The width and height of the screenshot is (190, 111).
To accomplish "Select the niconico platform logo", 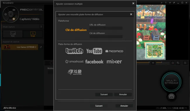I will [x=114, y=51].
